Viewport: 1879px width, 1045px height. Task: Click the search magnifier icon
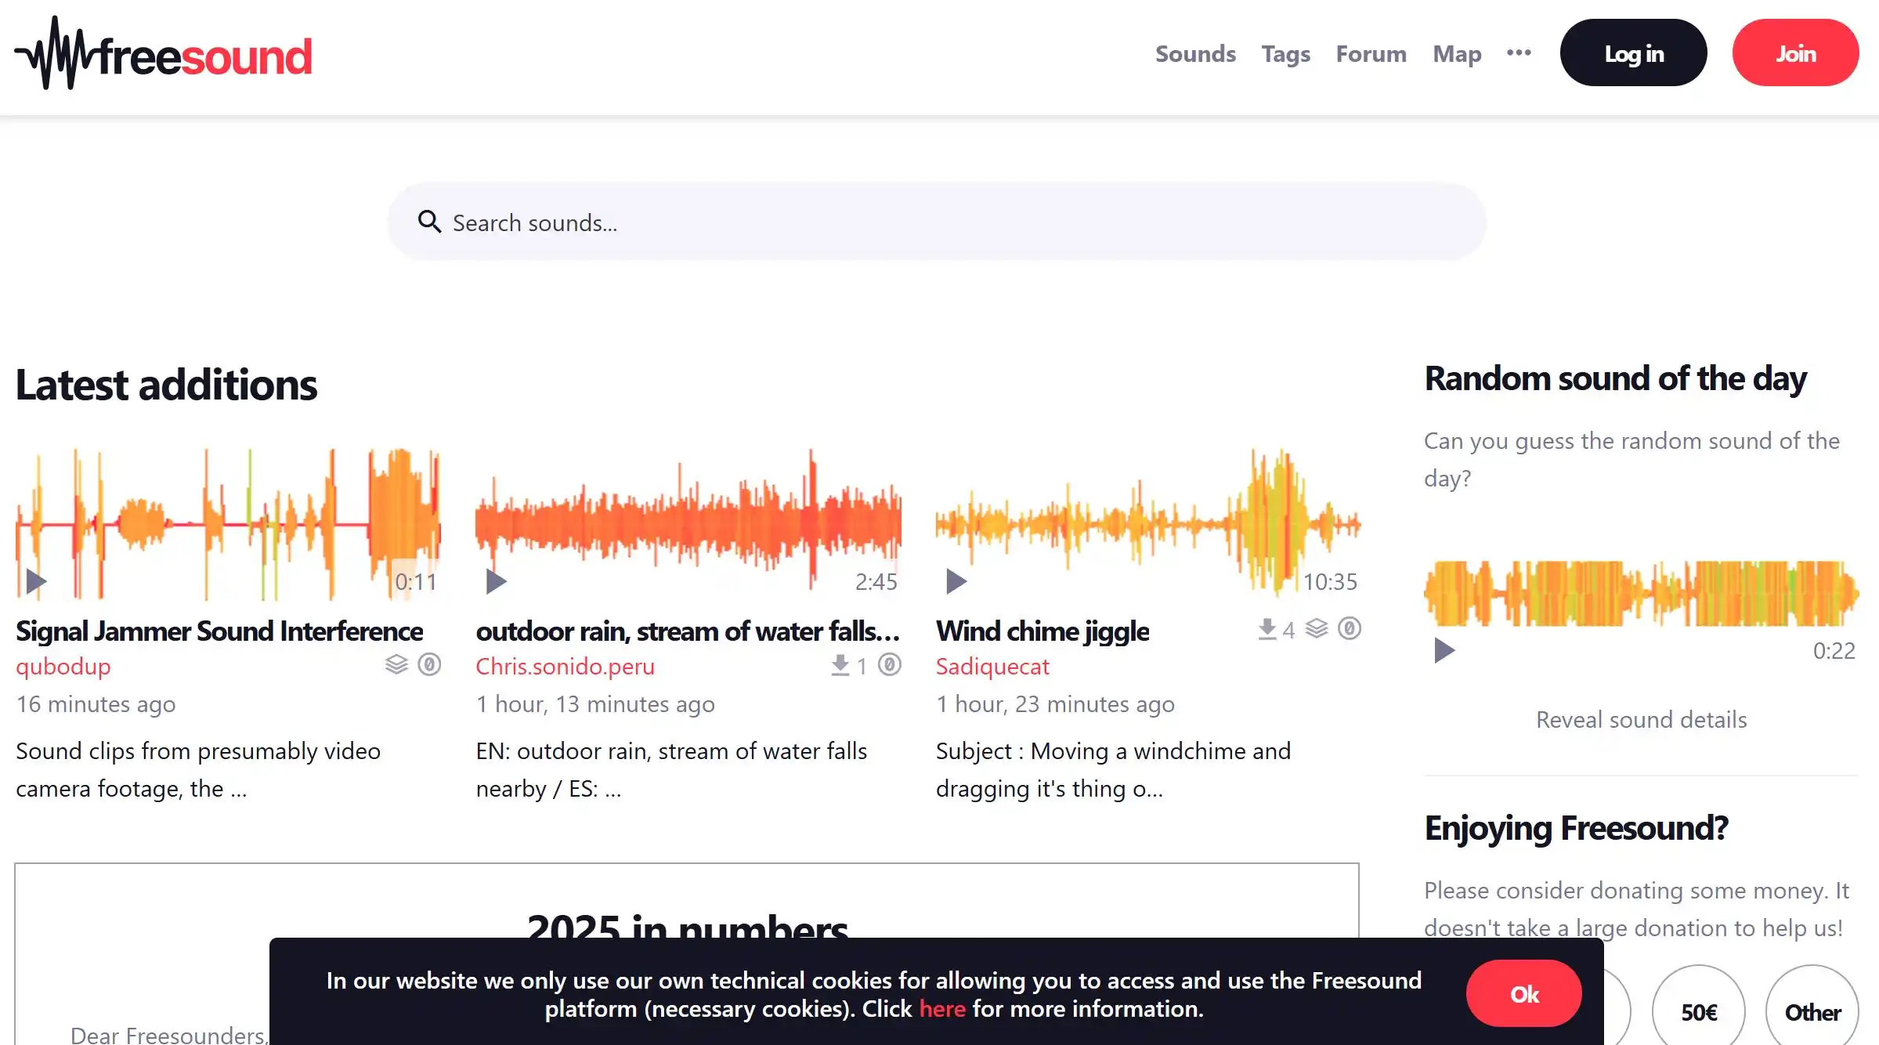click(x=429, y=222)
